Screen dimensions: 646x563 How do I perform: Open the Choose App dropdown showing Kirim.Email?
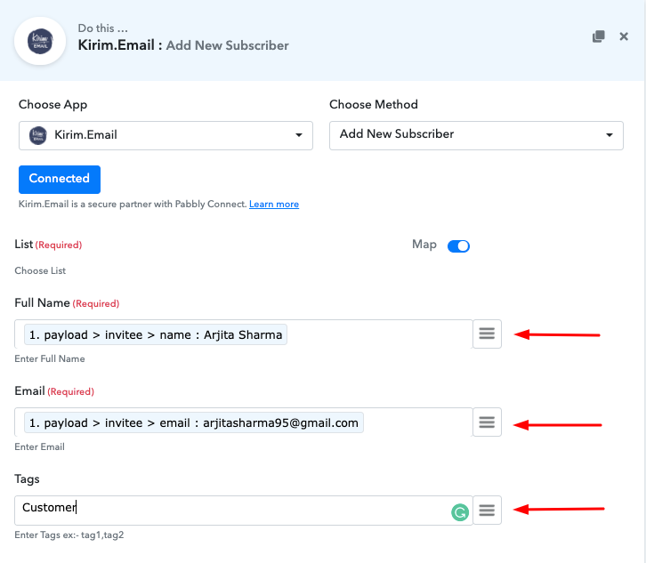tap(166, 135)
